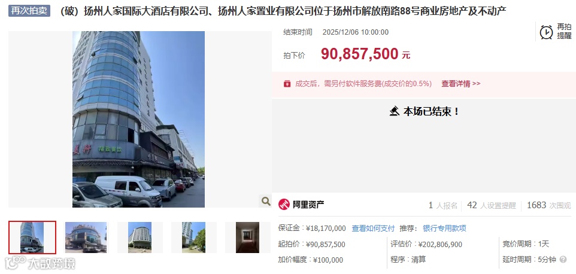576x274 pixels.
Task: Click the 银行专用款项 link
Action: (444, 228)
